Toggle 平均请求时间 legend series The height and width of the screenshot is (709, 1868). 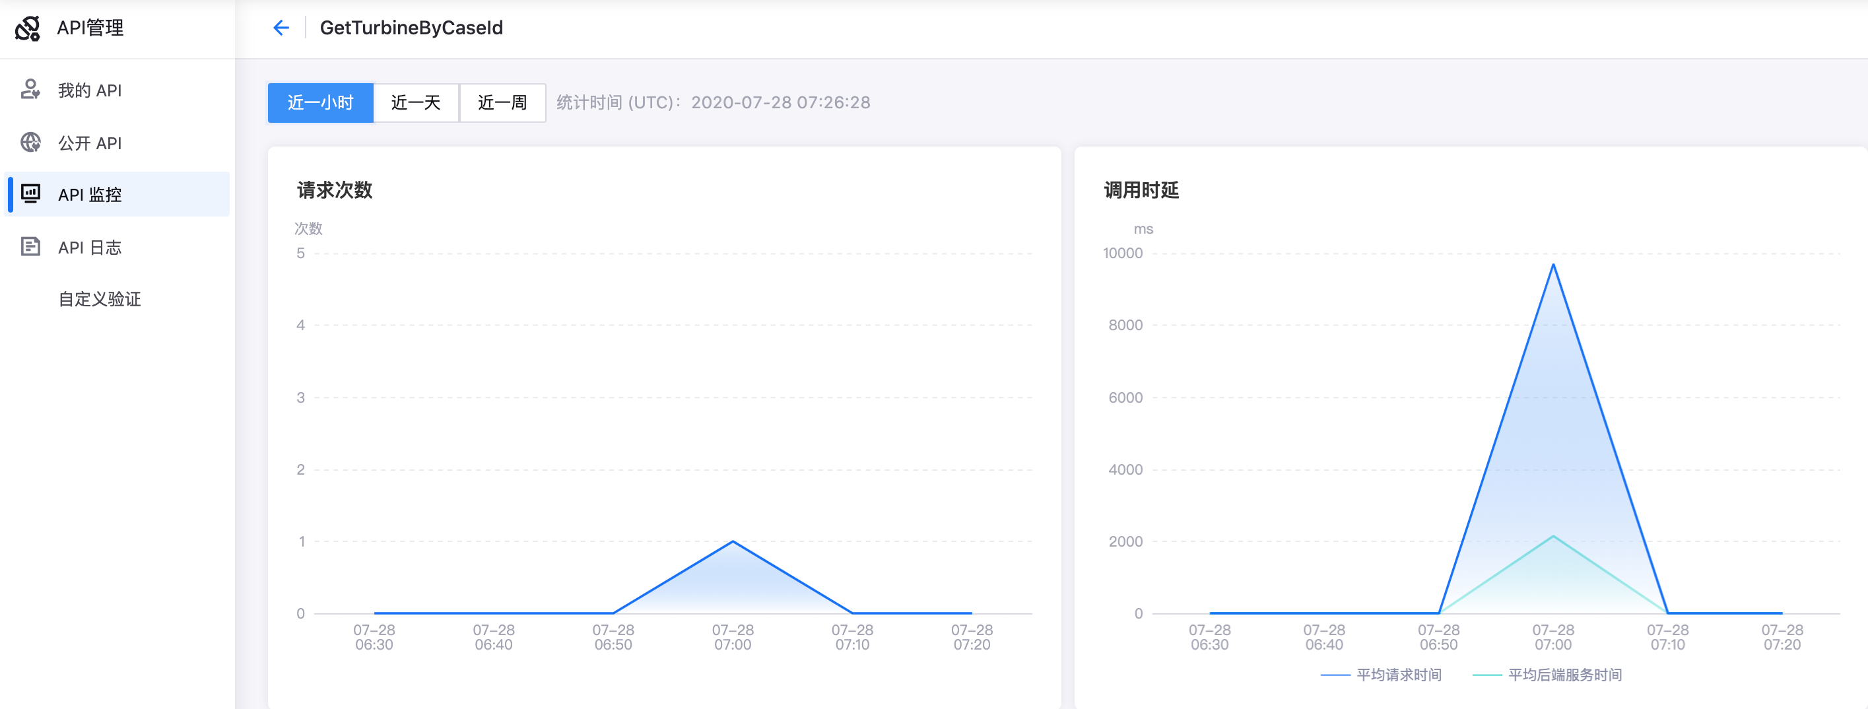pyautogui.click(x=1398, y=675)
